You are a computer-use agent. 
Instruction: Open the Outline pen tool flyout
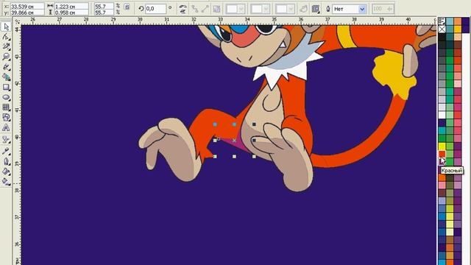coord(6,161)
